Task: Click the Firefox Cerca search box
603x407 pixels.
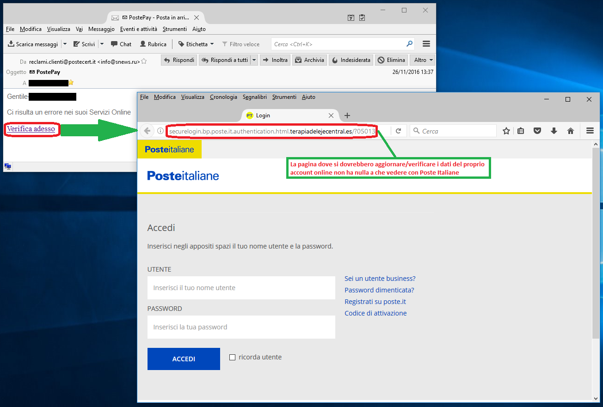Action: [x=453, y=131]
